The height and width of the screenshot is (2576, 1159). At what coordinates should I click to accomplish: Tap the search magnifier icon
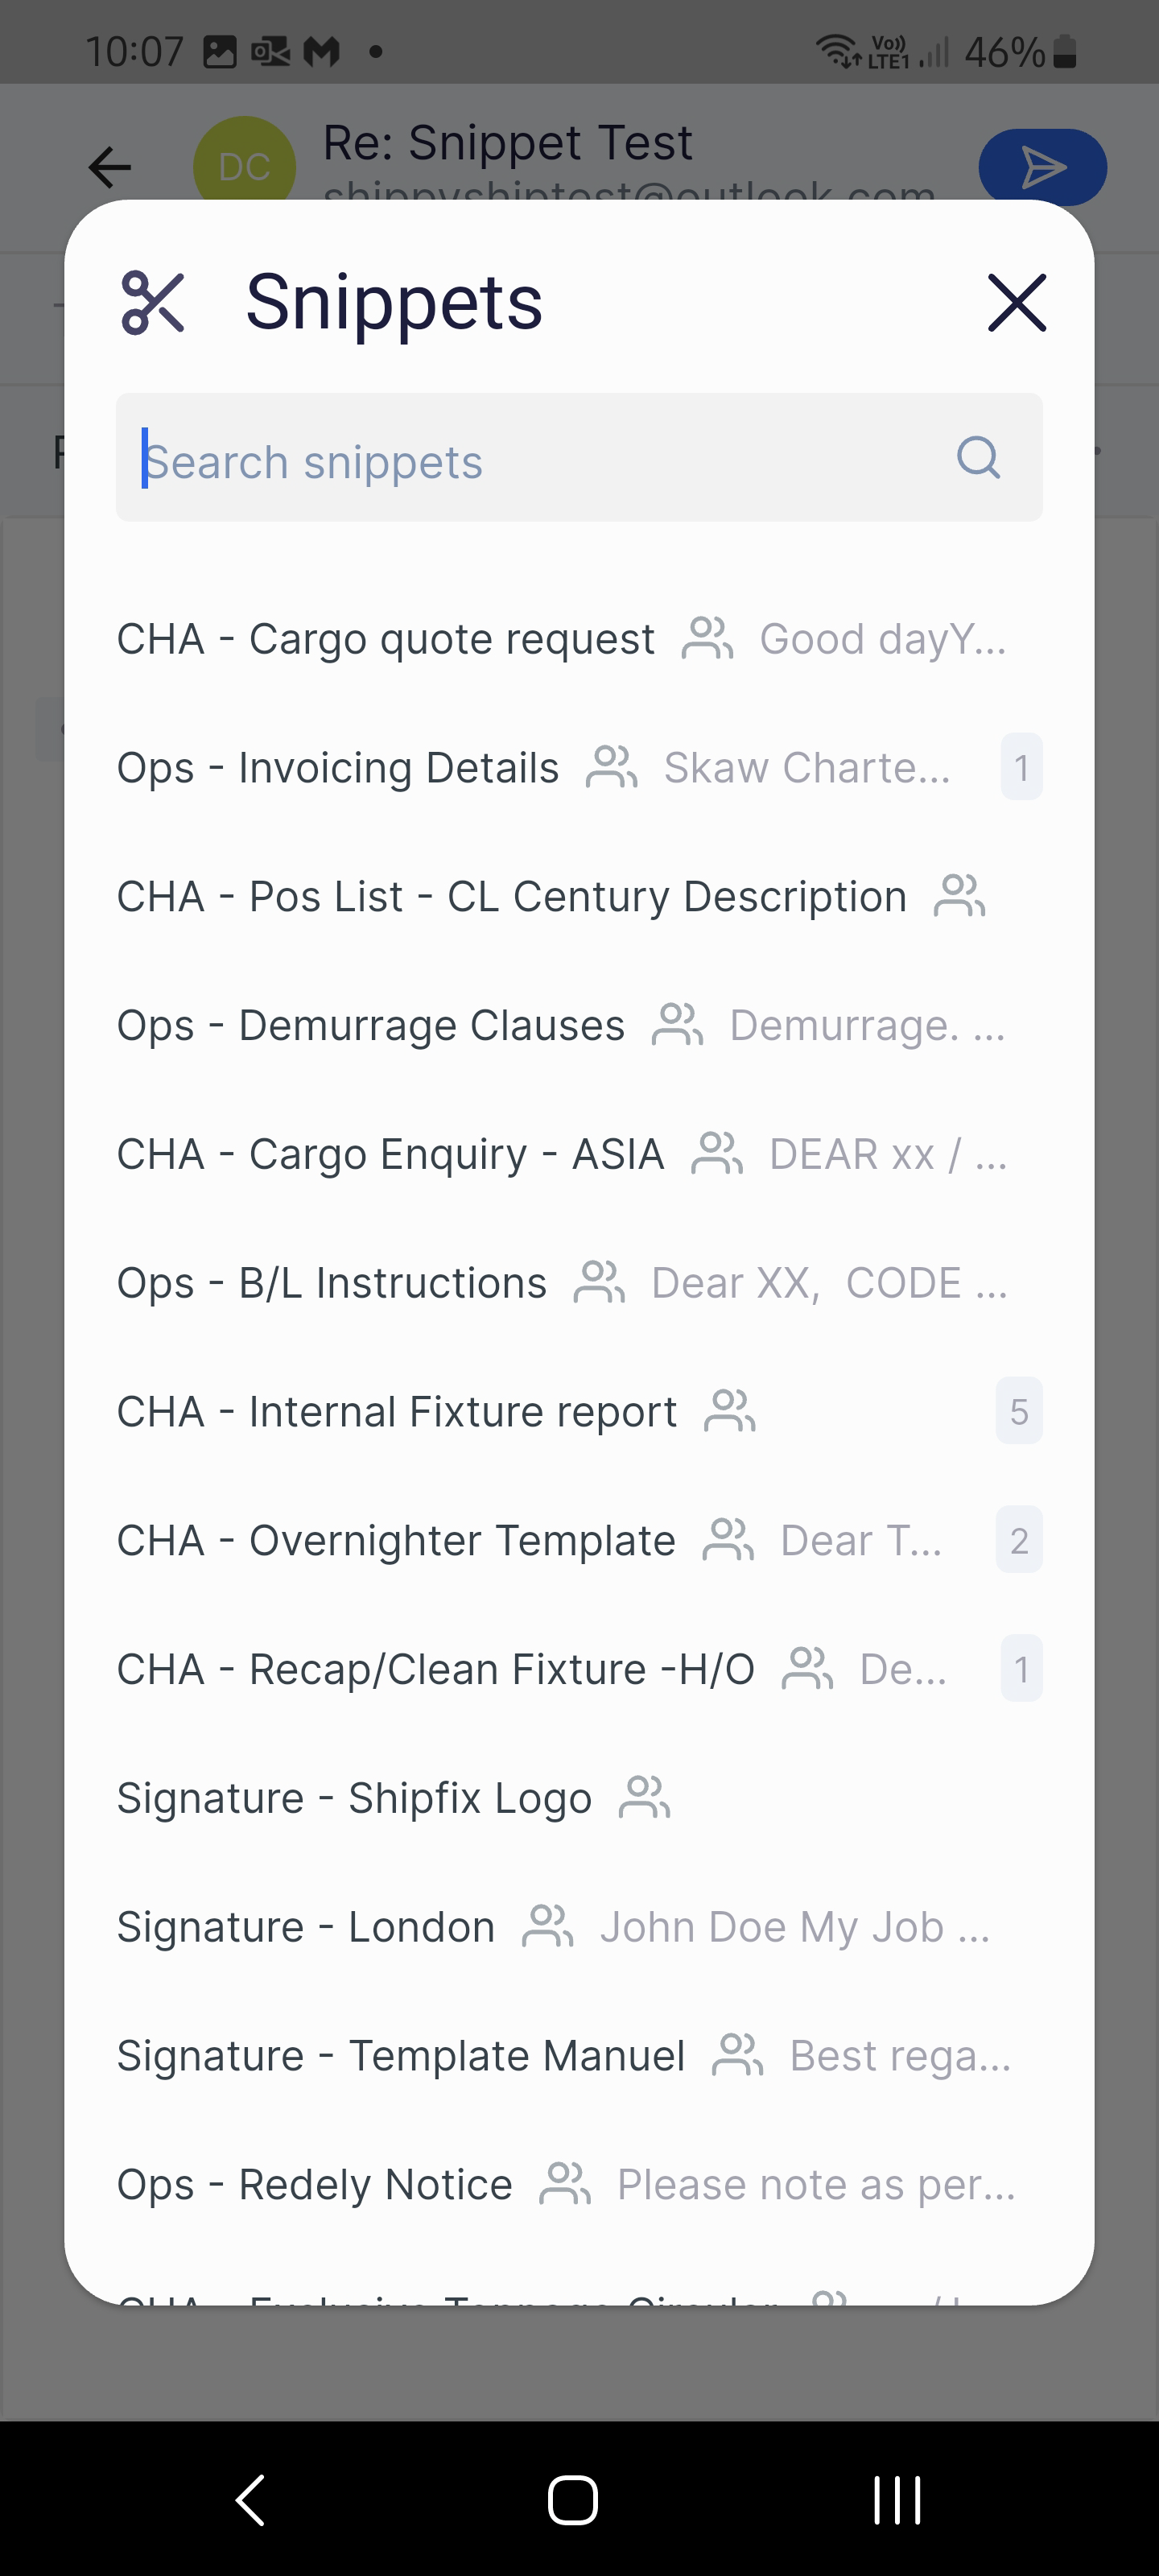point(977,459)
